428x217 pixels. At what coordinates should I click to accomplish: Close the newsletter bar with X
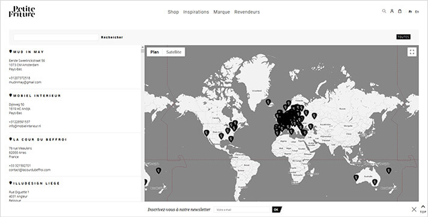[x=414, y=209]
